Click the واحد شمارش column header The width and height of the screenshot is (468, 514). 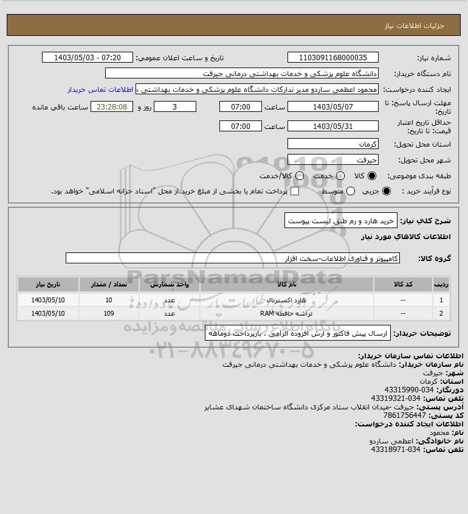(170, 284)
